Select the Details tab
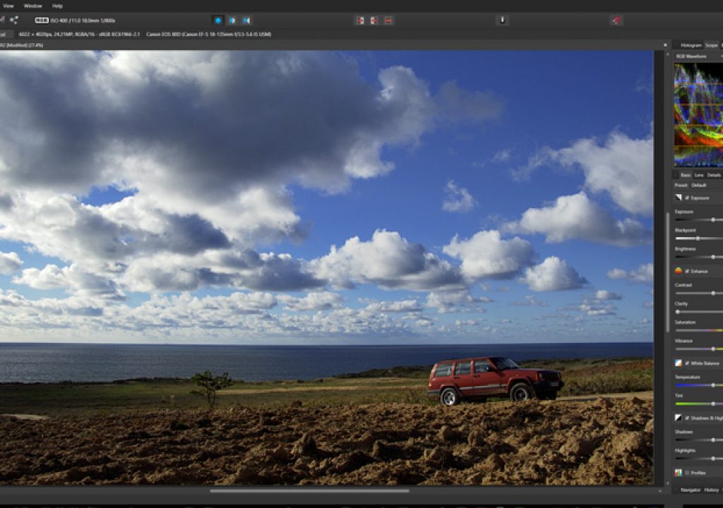The image size is (723, 508). pos(714,175)
